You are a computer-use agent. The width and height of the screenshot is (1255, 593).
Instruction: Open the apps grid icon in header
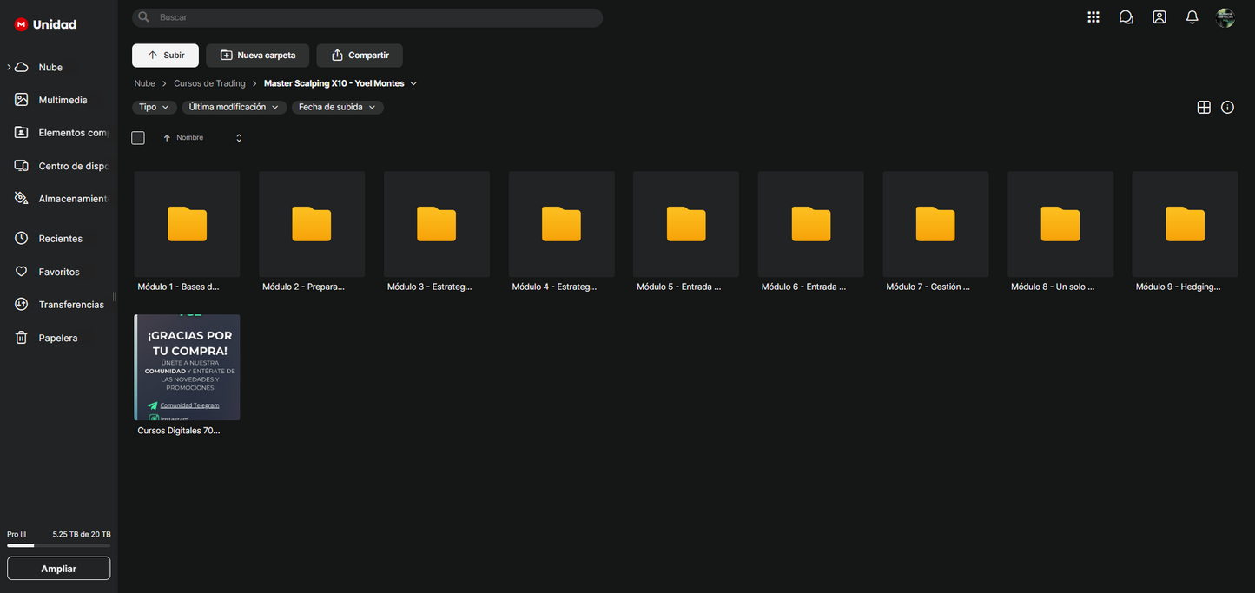(x=1093, y=17)
